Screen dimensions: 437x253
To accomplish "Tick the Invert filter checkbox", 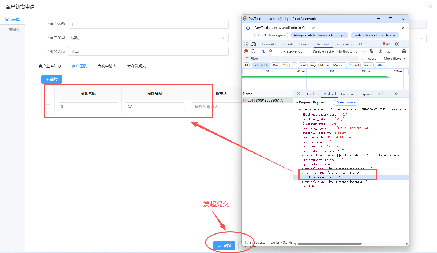I will (364, 58).
